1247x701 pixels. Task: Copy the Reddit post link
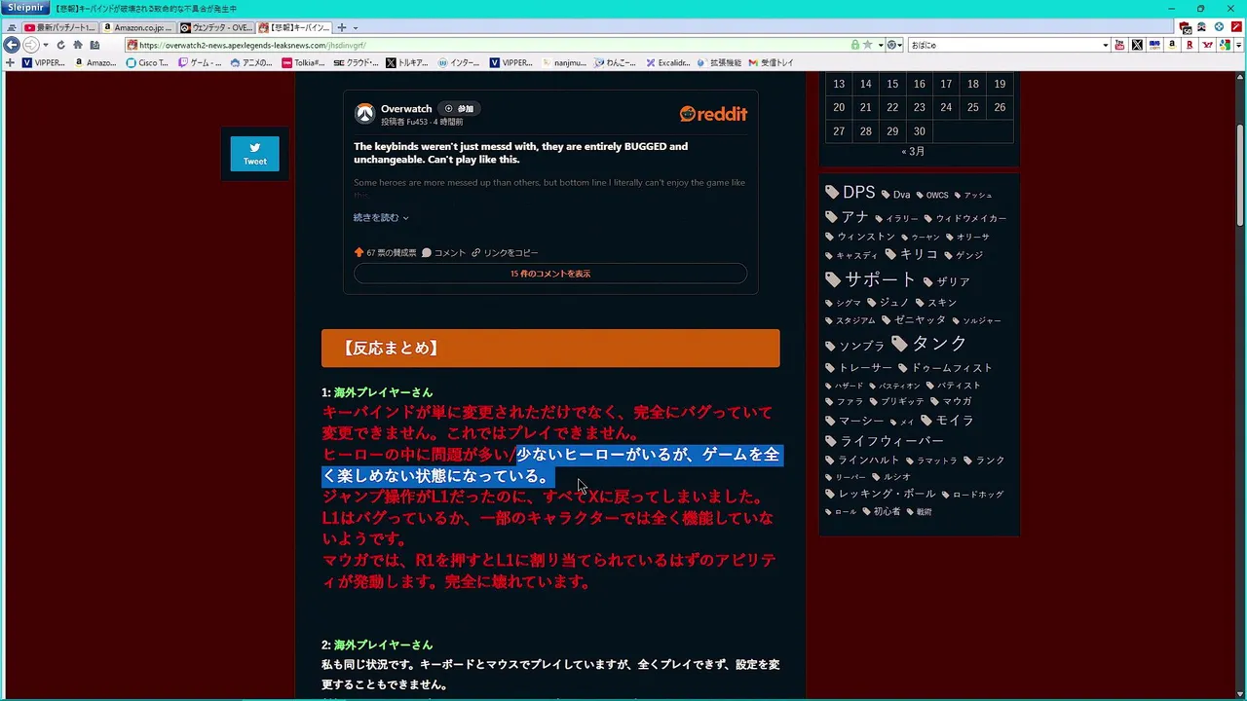point(505,252)
